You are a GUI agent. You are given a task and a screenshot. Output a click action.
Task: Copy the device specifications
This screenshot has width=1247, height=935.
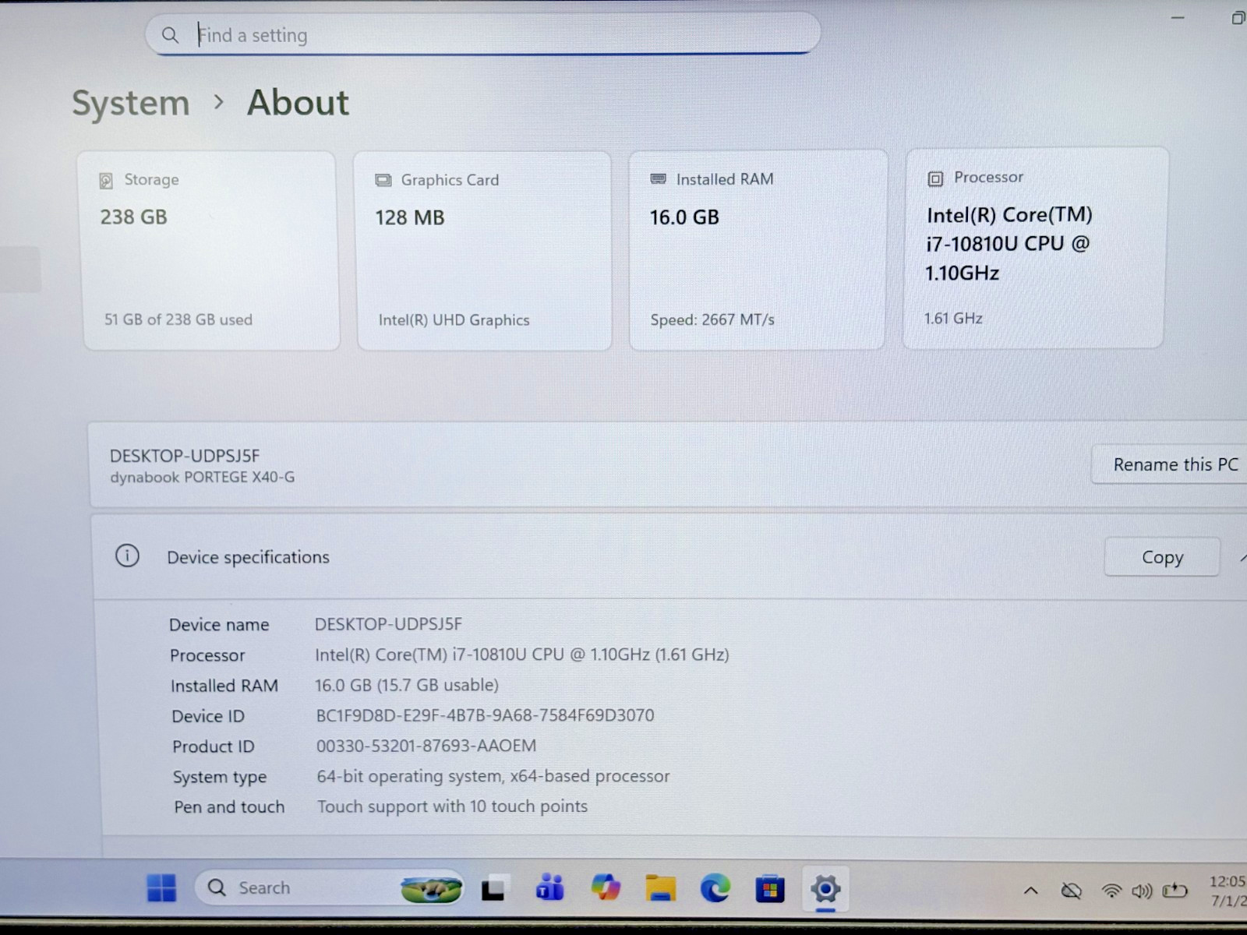(1161, 557)
